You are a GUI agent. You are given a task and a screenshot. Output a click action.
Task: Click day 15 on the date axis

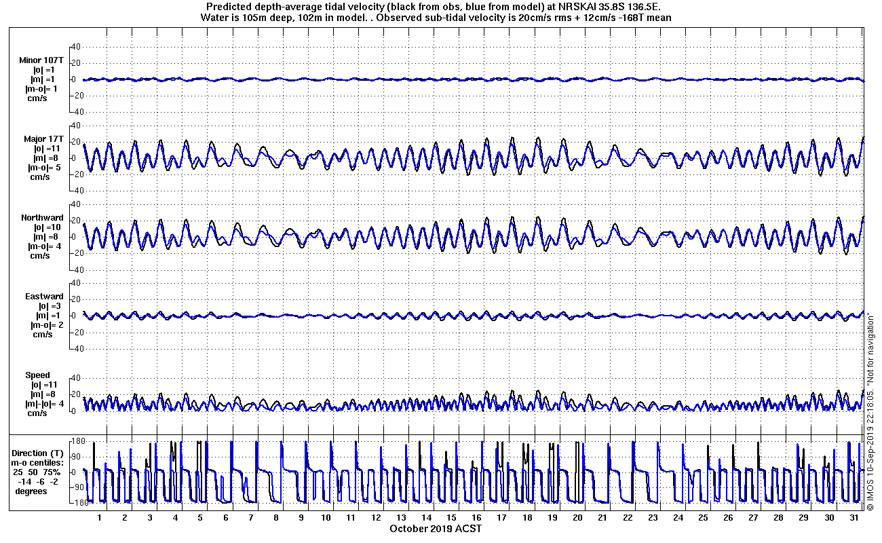point(453,518)
